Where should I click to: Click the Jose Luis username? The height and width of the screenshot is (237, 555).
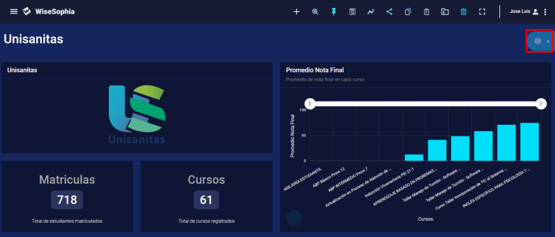click(520, 11)
